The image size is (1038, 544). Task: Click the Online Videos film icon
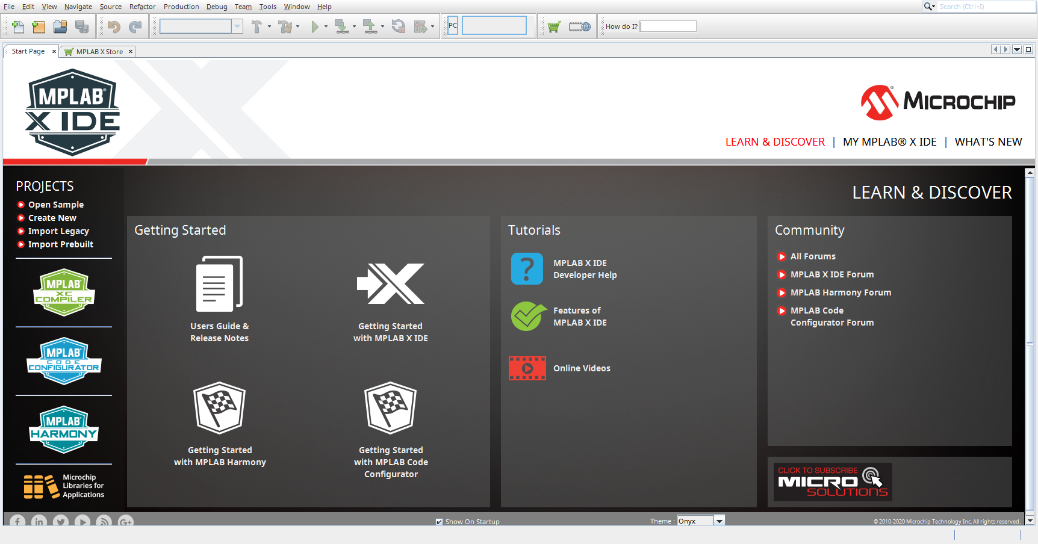[527, 368]
